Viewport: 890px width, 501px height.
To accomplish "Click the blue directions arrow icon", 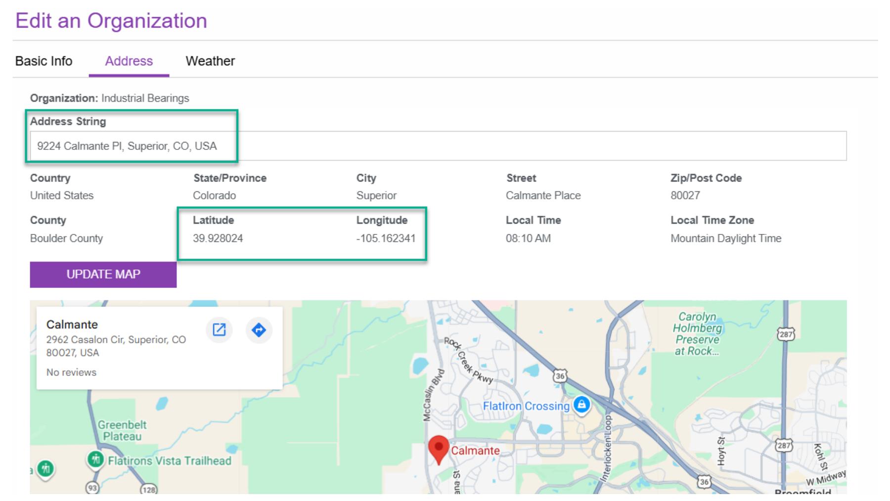I will coord(259,330).
